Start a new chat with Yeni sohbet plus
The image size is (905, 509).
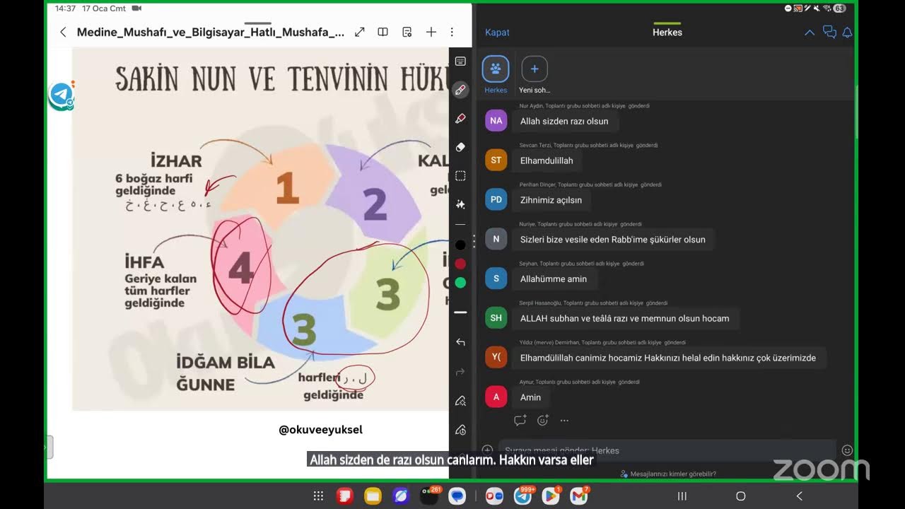pyautogui.click(x=535, y=69)
